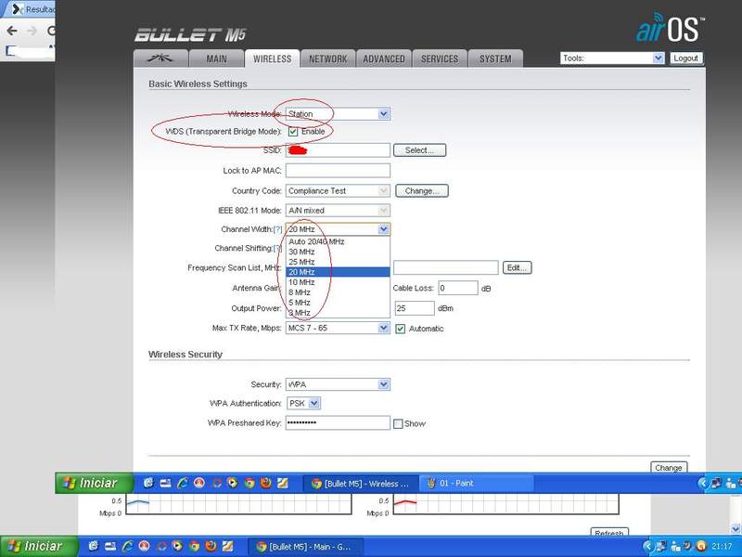Click Iniciar start button beside 'Bullet M5 - Wireless' item
The width and height of the screenshot is (742, 557).
coord(94,483)
